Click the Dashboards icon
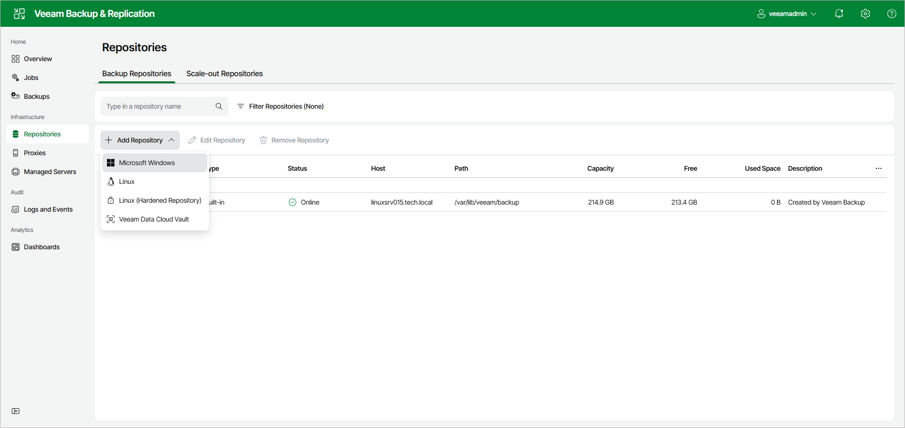 tap(16, 247)
